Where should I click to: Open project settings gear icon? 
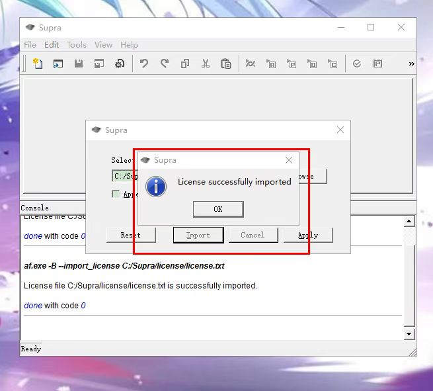pyautogui.click(x=120, y=64)
